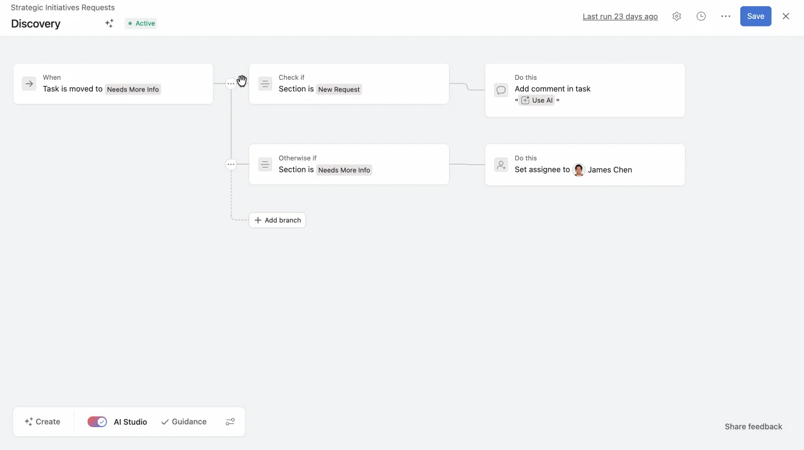Save the workflow
Image resolution: width=804 pixels, height=450 pixels.
756,16
